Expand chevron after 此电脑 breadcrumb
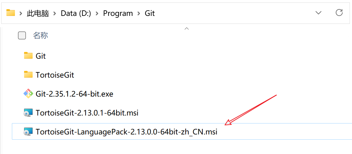 pyautogui.click(x=55, y=13)
